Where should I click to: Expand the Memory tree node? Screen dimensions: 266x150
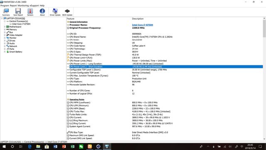pos(5,30)
